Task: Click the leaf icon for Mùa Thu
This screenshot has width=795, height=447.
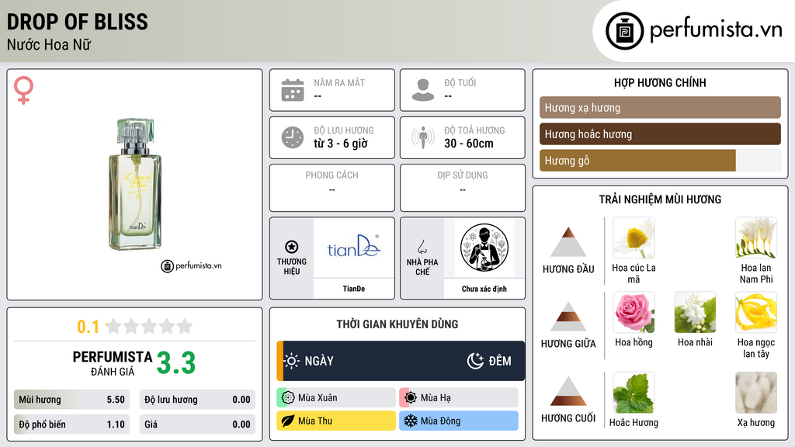Action: point(288,421)
